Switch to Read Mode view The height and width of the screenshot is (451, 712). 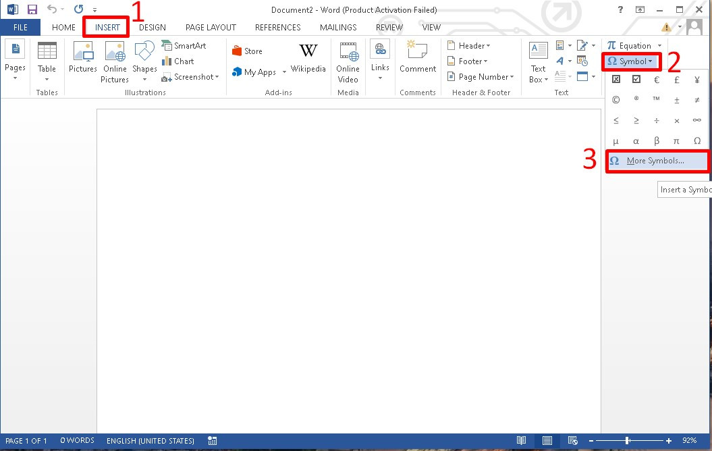(521, 441)
